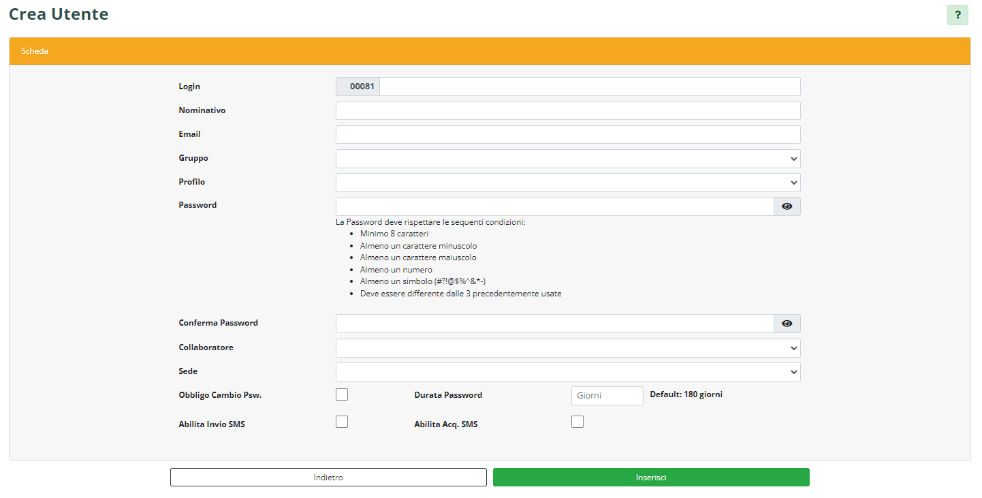The image size is (982, 498).
Task: Click the Conferma Password input box
Action: pyautogui.click(x=554, y=324)
